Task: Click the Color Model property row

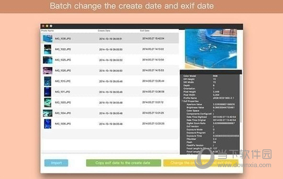Action: pos(211,76)
